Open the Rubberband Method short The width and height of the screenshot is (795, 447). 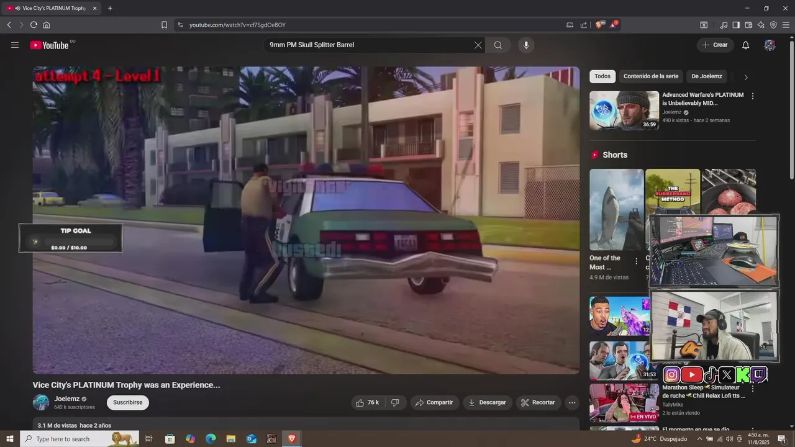coord(673,191)
